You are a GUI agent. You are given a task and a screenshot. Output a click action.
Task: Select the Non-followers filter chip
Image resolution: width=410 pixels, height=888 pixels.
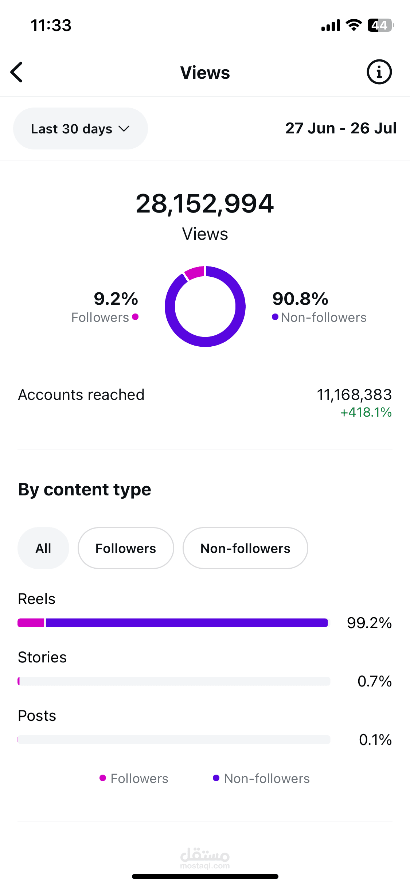(x=245, y=548)
